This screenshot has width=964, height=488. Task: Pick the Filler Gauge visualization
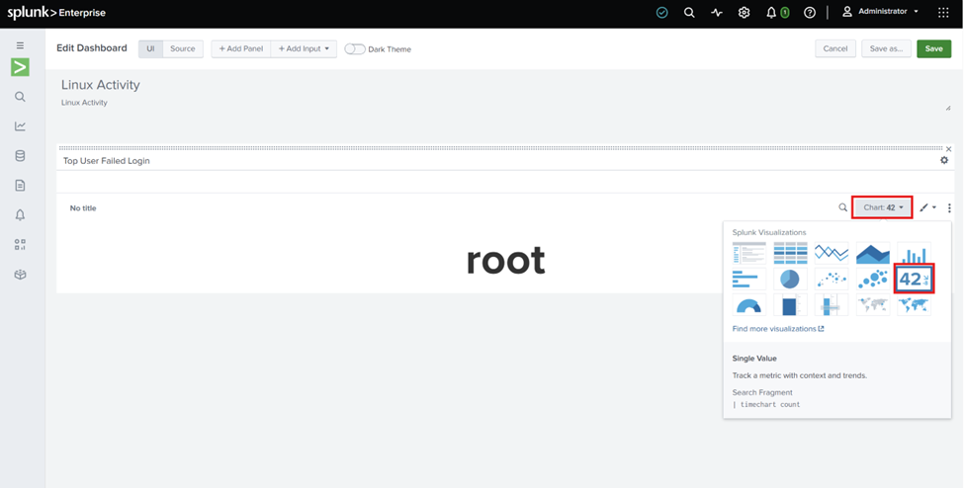[790, 305]
